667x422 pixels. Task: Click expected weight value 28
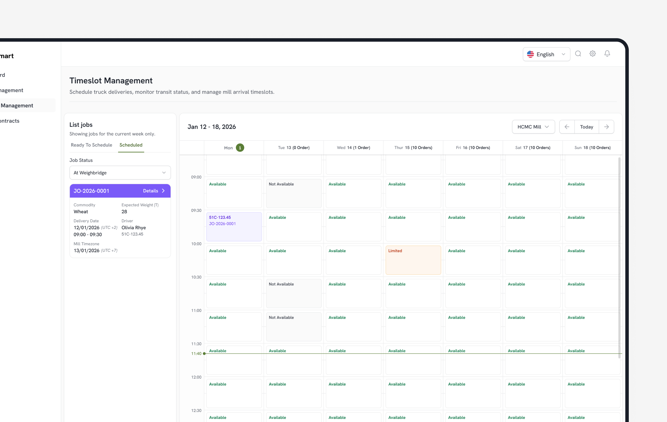[x=124, y=212]
